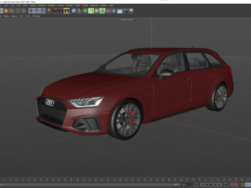Click the Light object icon
251x188 pixels.
131,11
